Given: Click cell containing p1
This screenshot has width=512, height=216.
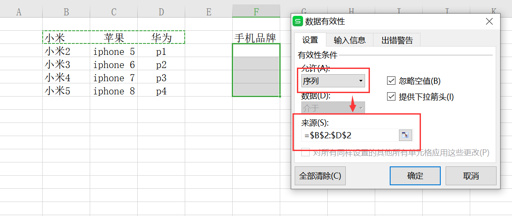Looking at the screenshot, I should click(161, 51).
